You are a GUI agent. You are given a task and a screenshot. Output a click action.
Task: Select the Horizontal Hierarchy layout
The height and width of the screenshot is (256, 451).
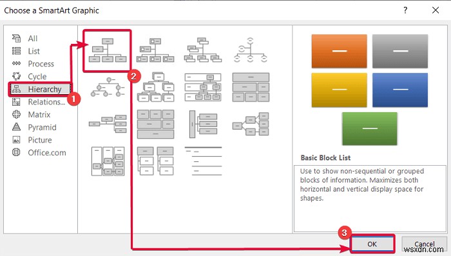pos(251,124)
